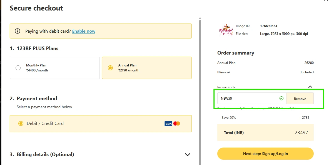
Task: Select the Monthly Plan radio button
Action: click(18, 68)
